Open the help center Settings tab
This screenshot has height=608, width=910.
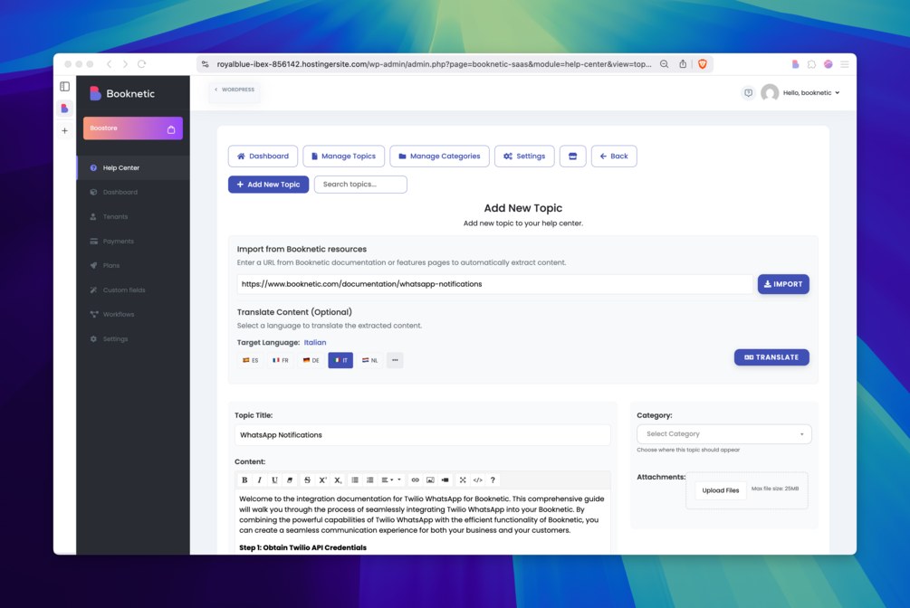point(524,156)
